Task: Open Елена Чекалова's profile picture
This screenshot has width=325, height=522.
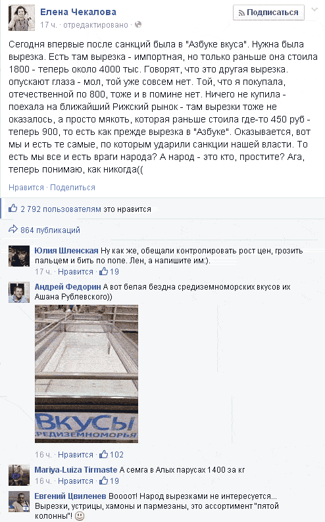Action: coord(22,18)
